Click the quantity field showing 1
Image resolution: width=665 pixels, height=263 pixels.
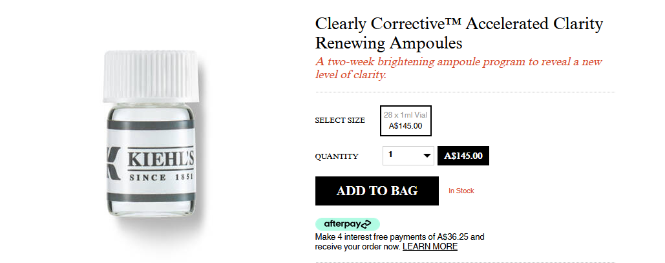(408, 156)
